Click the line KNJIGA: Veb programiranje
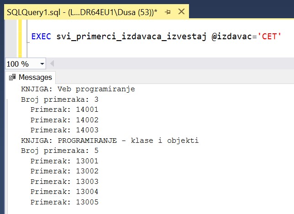The width and height of the screenshot is (294, 214). tap(78, 89)
